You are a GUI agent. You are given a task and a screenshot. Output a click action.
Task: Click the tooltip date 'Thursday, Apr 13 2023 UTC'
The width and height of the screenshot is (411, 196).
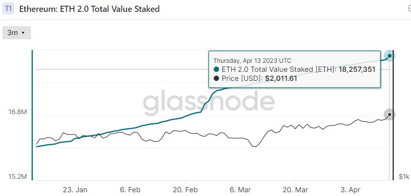(252, 60)
